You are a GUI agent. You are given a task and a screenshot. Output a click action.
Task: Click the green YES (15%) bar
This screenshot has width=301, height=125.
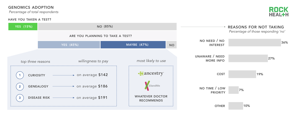tap(23, 26)
